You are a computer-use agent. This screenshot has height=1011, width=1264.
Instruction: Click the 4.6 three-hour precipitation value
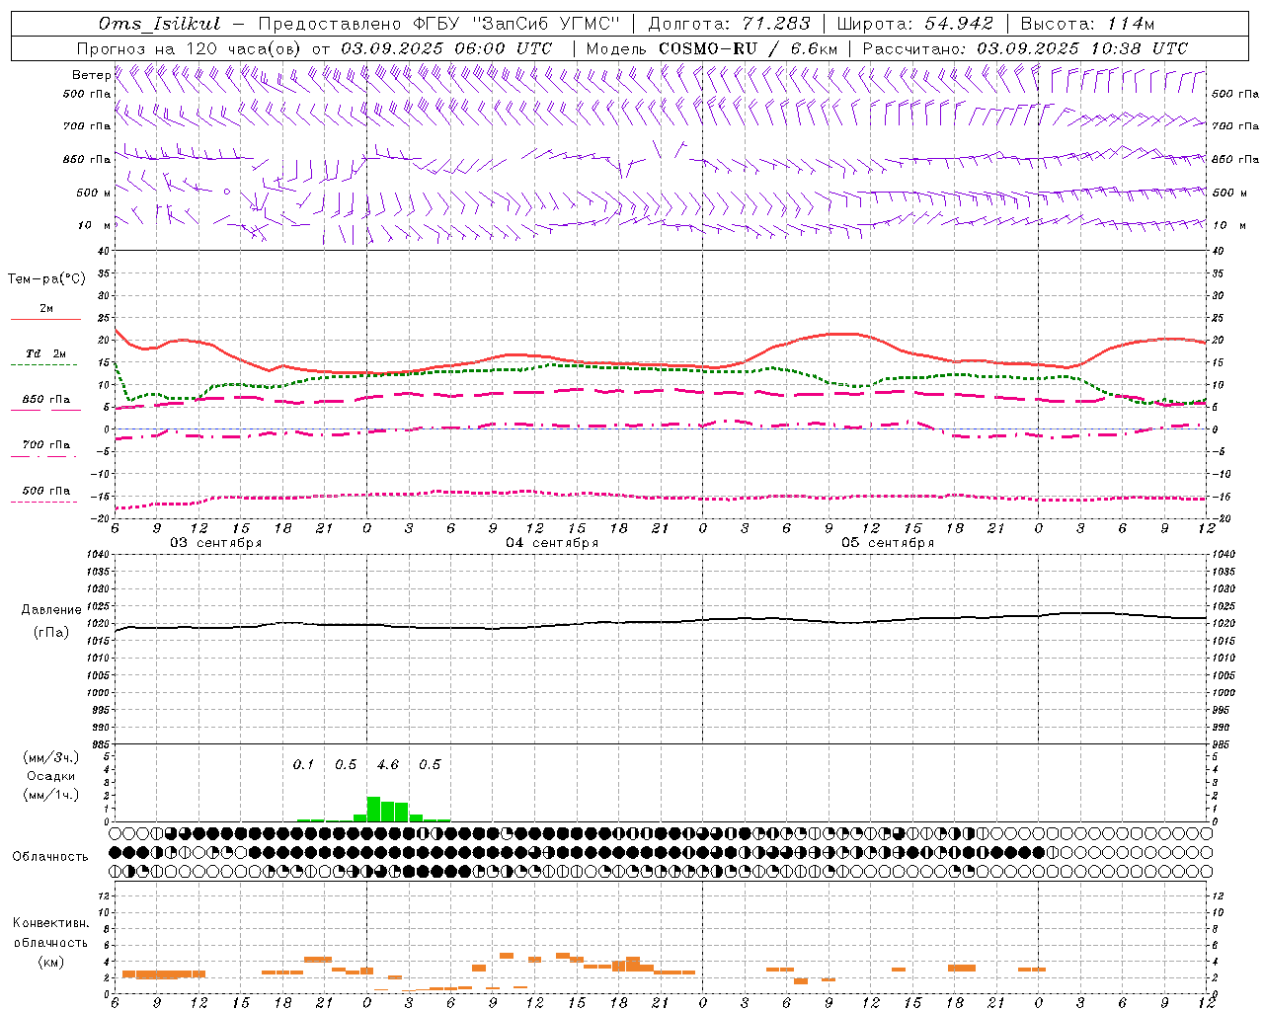(x=388, y=765)
